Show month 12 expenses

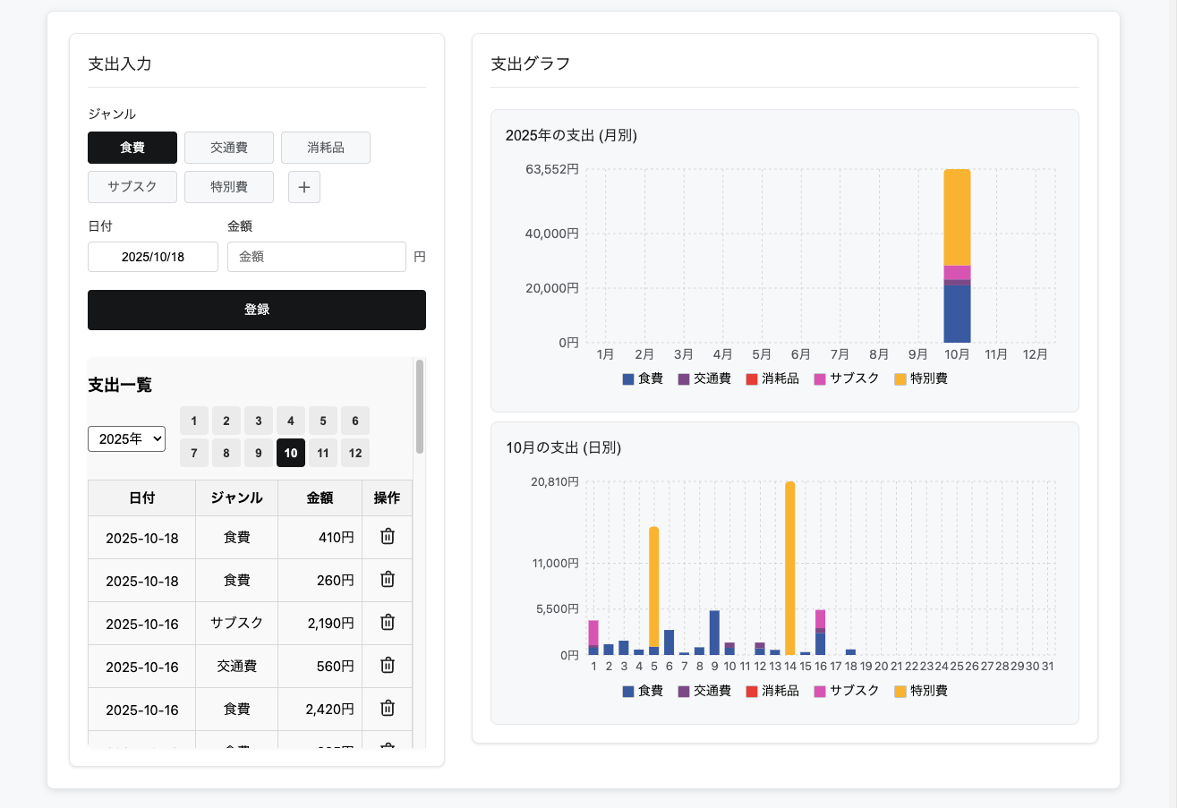click(x=355, y=453)
